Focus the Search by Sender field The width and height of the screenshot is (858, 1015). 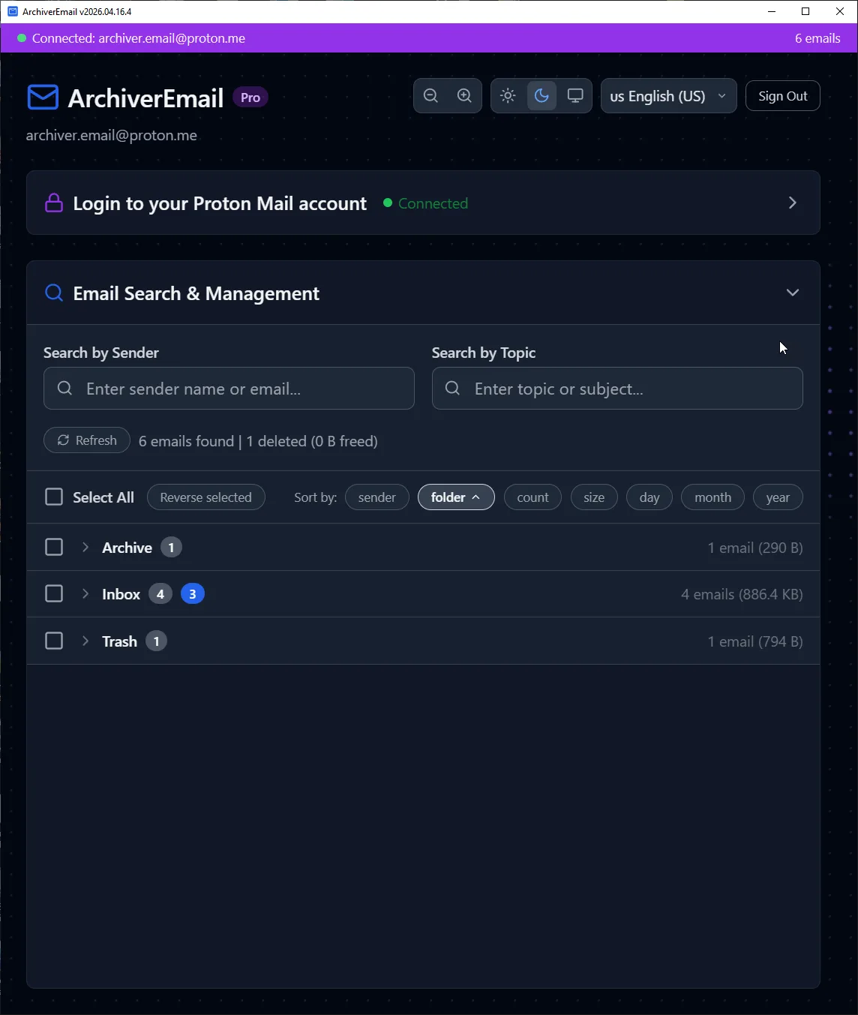click(x=229, y=389)
